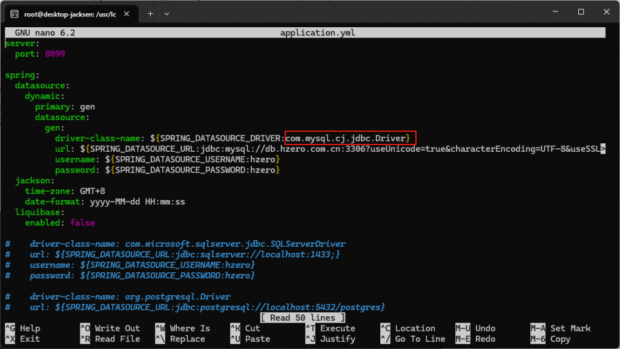620x349 pixels.
Task: Select the root@desktop-jacksen terminal tab
Action: 70,13
